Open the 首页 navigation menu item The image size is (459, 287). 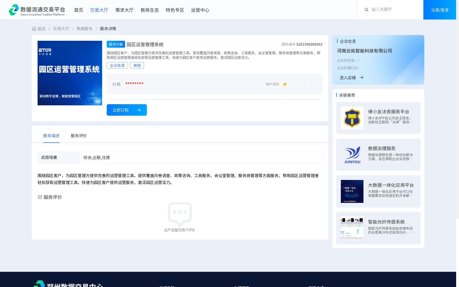(x=79, y=10)
